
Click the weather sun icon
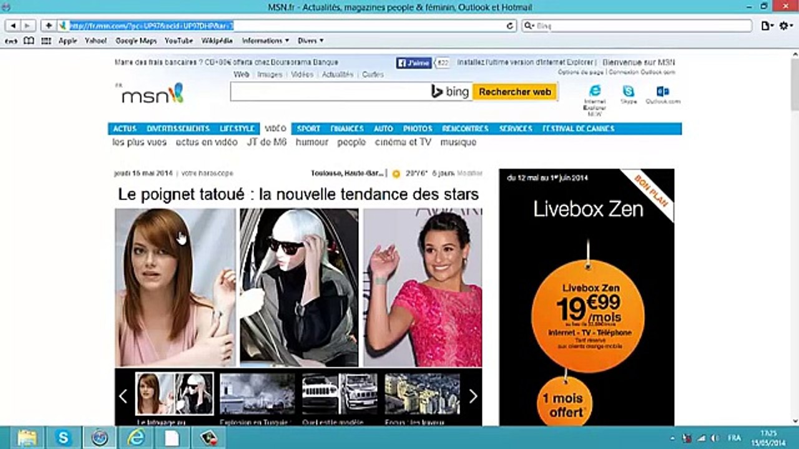pyautogui.click(x=396, y=173)
